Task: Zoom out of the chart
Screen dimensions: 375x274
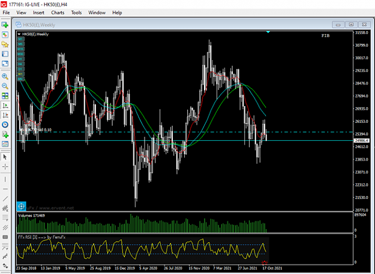Action: coord(5,86)
